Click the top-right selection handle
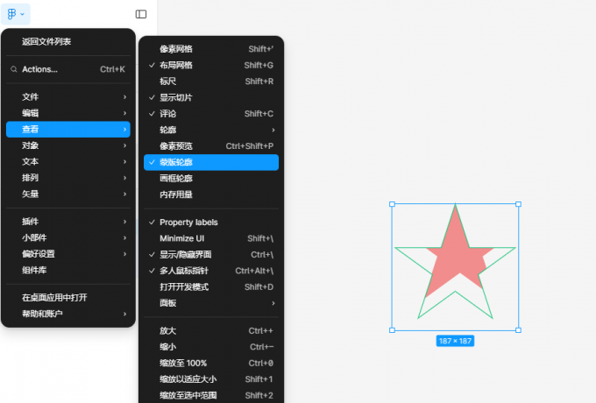 [x=518, y=204]
